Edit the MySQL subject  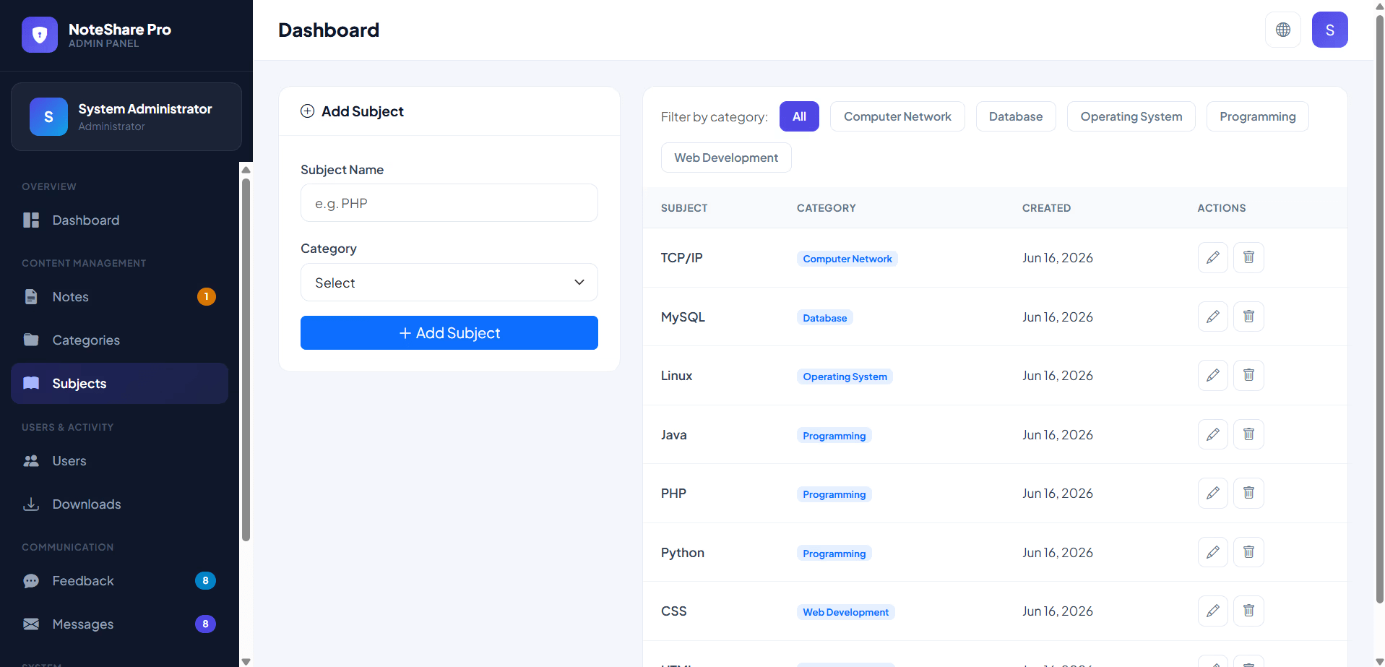(1213, 317)
